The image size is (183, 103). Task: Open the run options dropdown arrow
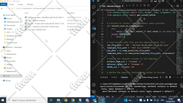tap(174, 6)
